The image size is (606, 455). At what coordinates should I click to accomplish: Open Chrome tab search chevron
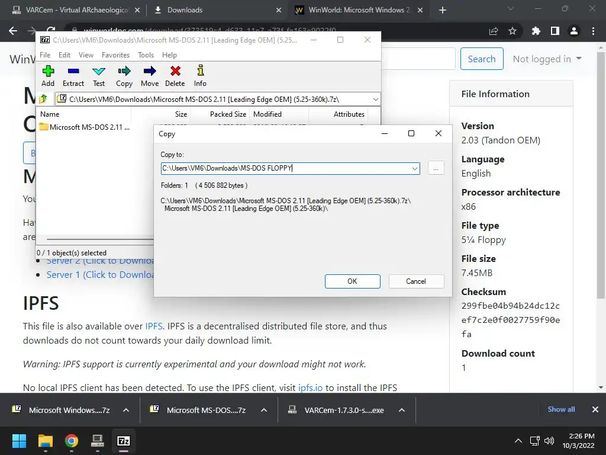pyautogui.click(x=511, y=8)
